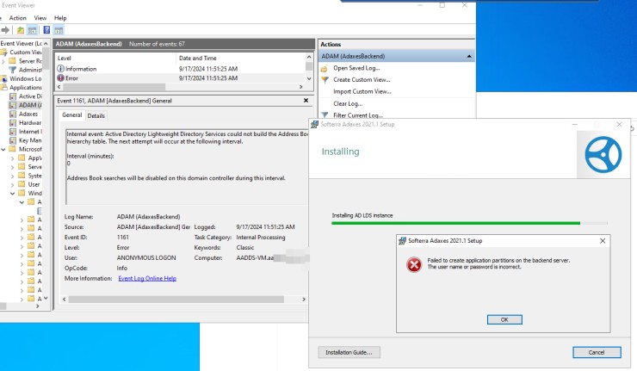Click the ADAM (AdaxesBackend) Actions header

396,57
